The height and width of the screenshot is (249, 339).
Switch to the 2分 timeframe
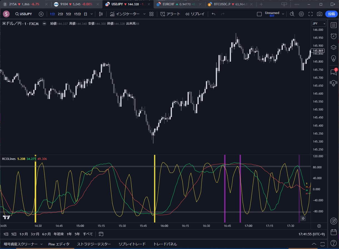point(61,14)
